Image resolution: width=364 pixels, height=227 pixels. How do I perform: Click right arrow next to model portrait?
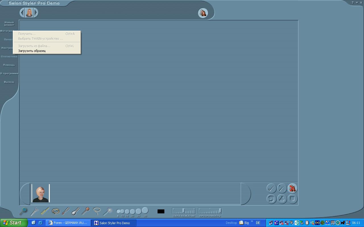[x=36, y=13]
